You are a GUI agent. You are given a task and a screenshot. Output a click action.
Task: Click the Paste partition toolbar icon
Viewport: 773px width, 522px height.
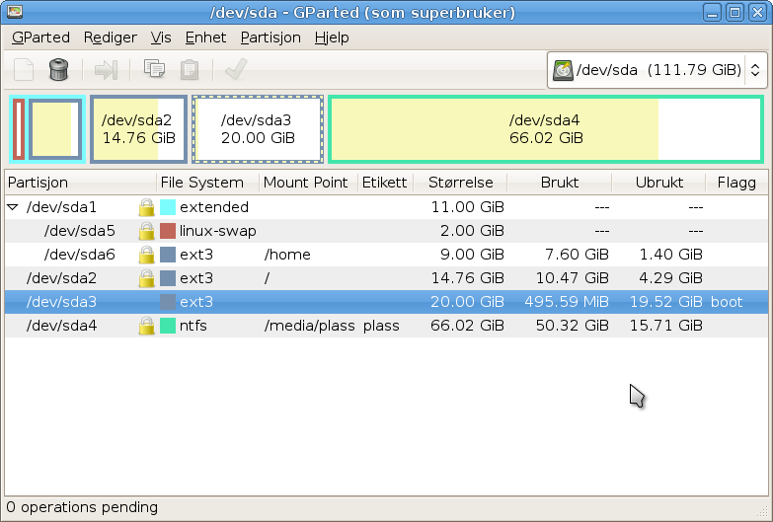click(x=190, y=69)
